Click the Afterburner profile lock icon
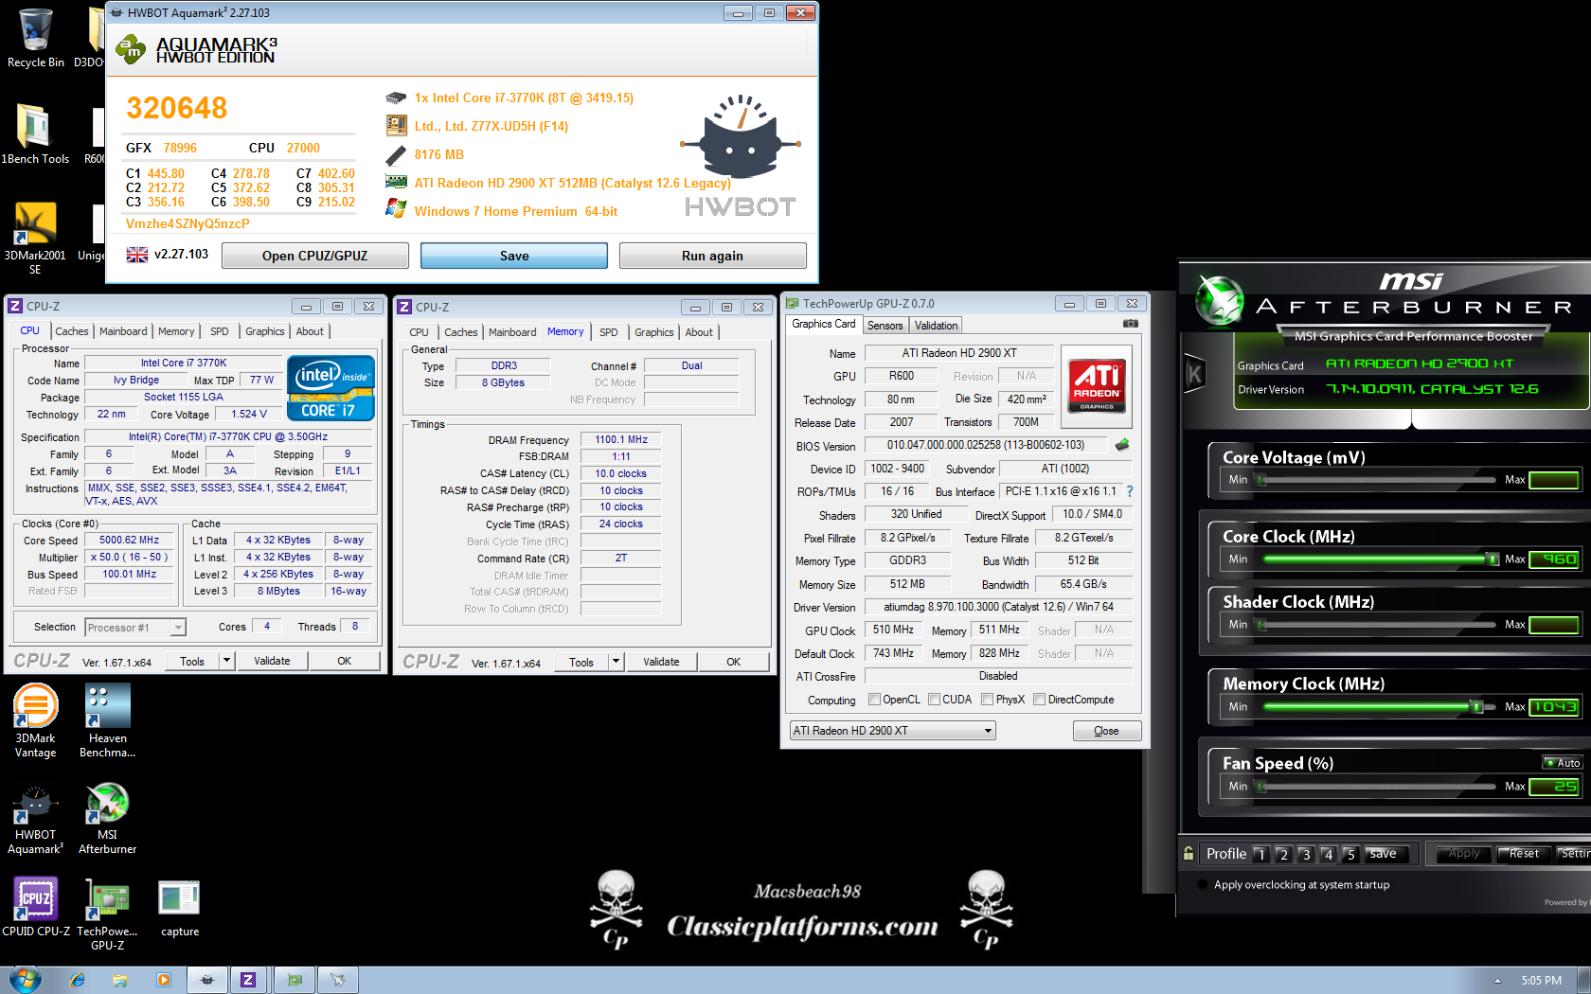This screenshot has width=1591, height=994. click(1189, 853)
